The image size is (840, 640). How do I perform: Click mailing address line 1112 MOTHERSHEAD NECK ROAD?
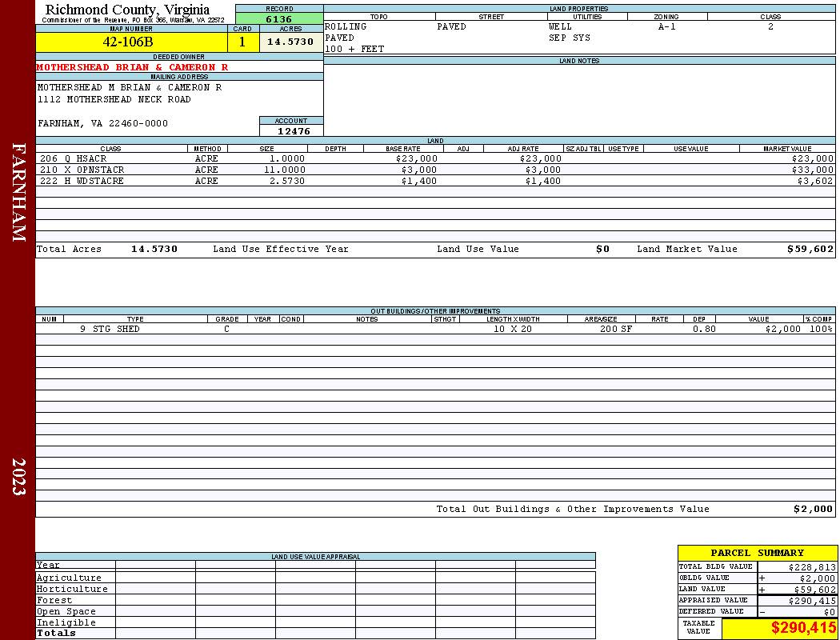114,100
